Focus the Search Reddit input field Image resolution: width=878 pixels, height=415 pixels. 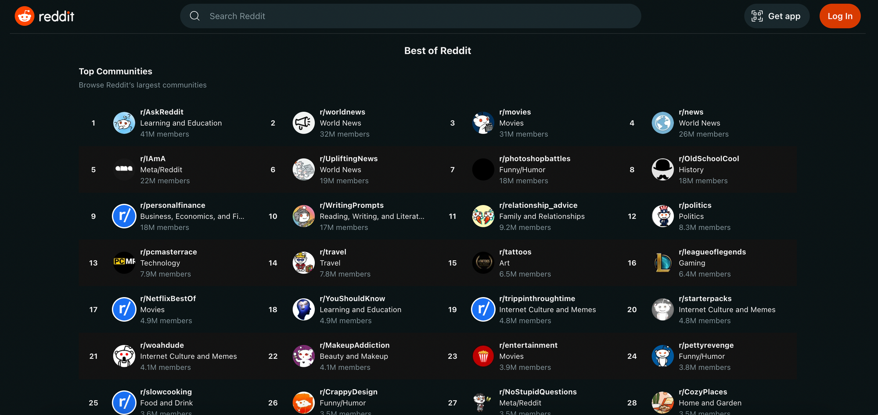410,16
